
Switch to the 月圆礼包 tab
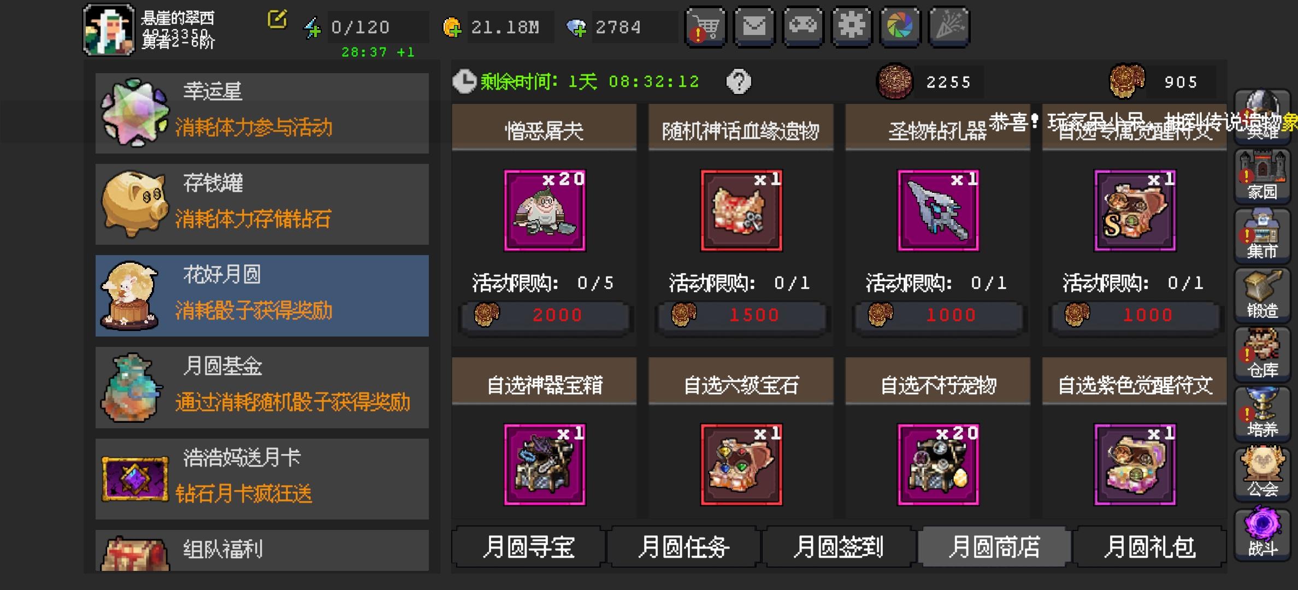pos(1149,547)
